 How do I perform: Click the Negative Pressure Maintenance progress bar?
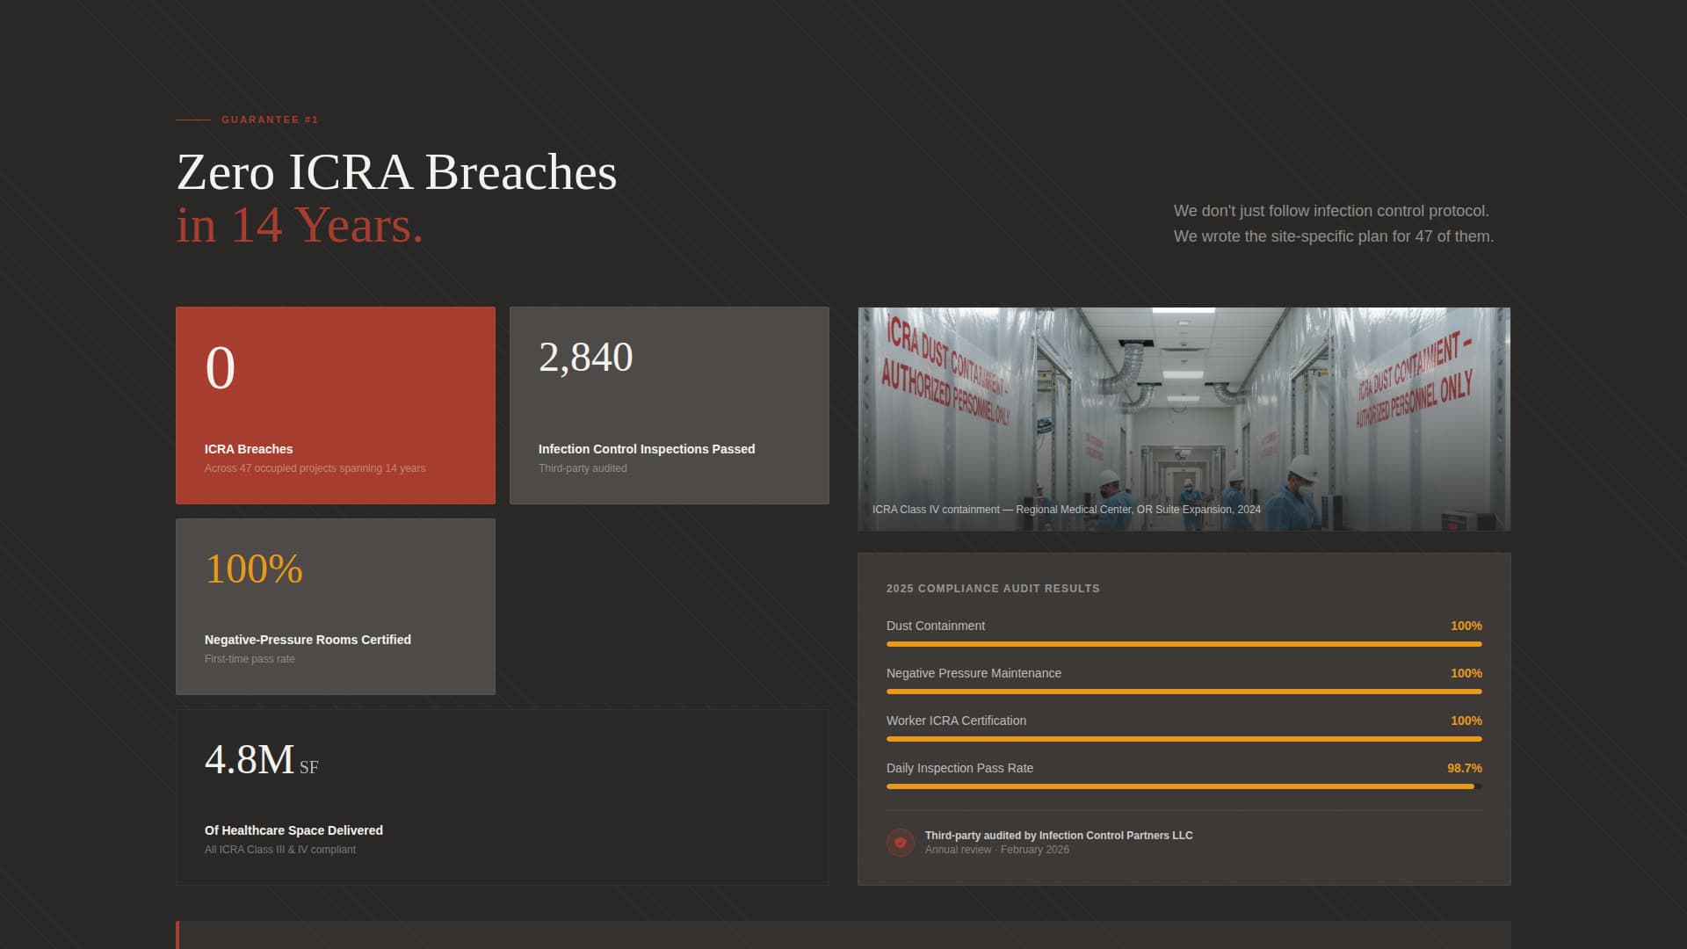[x=1184, y=692]
